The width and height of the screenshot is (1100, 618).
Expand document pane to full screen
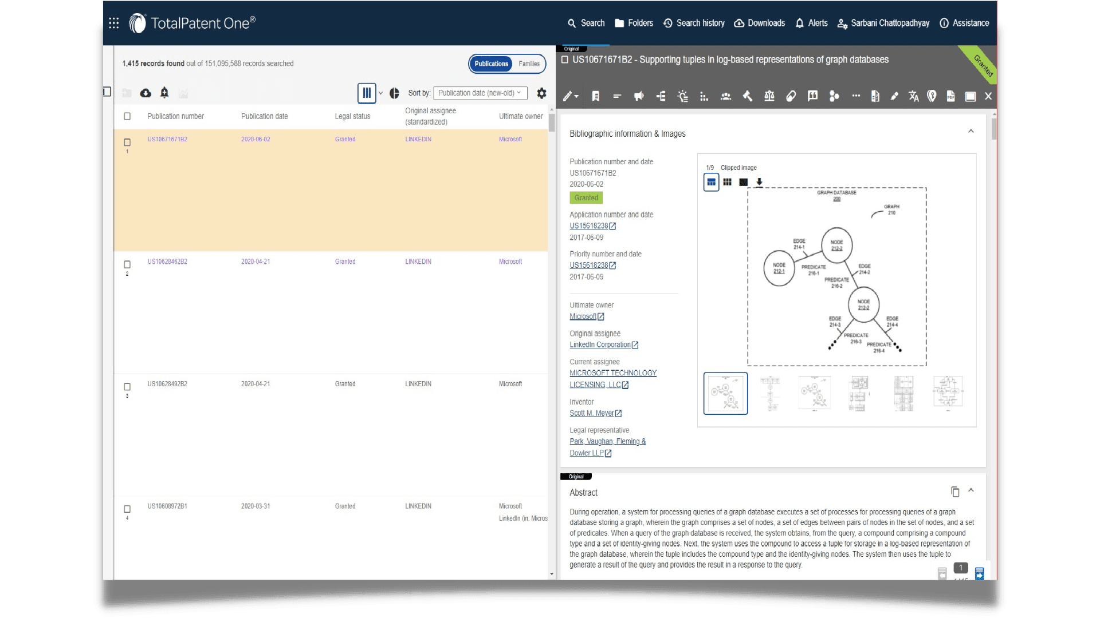pyautogui.click(x=971, y=97)
